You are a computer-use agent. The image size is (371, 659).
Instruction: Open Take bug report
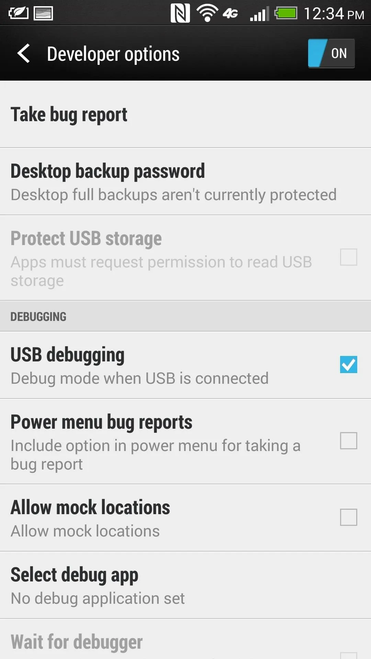pyautogui.click(x=185, y=114)
